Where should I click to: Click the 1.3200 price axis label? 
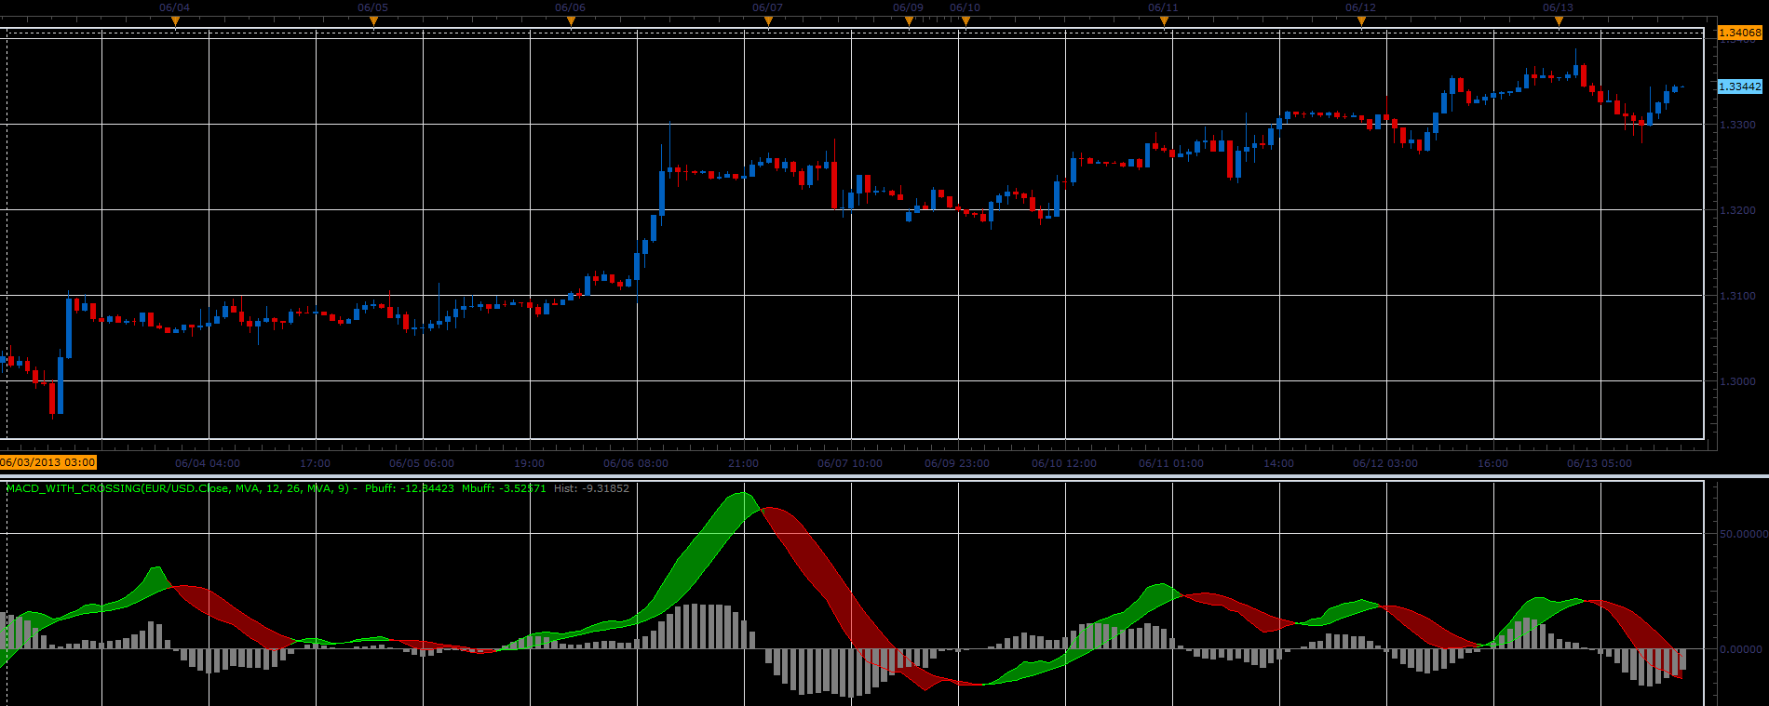coord(1737,210)
